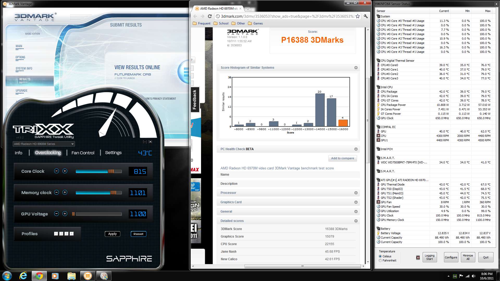
Task: Select UPGRADE in 3DMark Vantage
Action: tap(21, 91)
